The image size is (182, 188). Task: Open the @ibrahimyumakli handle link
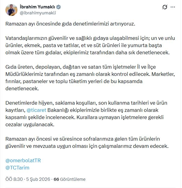click(x=37, y=13)
